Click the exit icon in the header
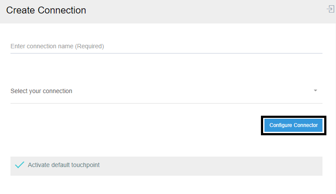The width and height of the screenshot is (336, 194). [330, 9]
